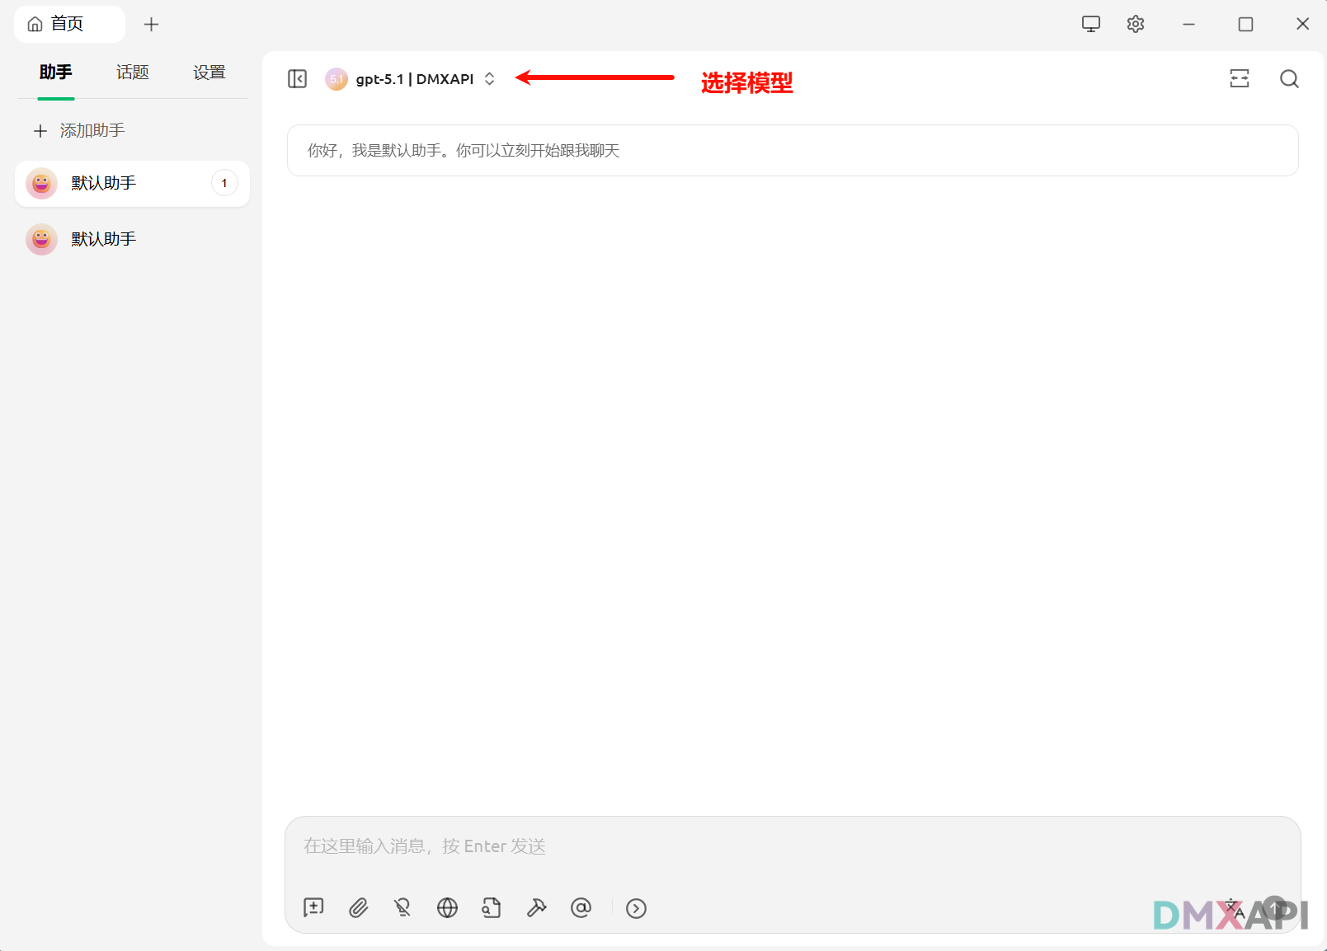Click the expand chat width icon
1327x951 pixels.
[x=1239, y=79]
